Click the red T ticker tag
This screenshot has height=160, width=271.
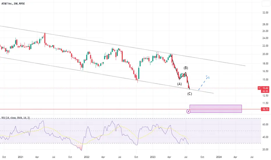[259, 88]
